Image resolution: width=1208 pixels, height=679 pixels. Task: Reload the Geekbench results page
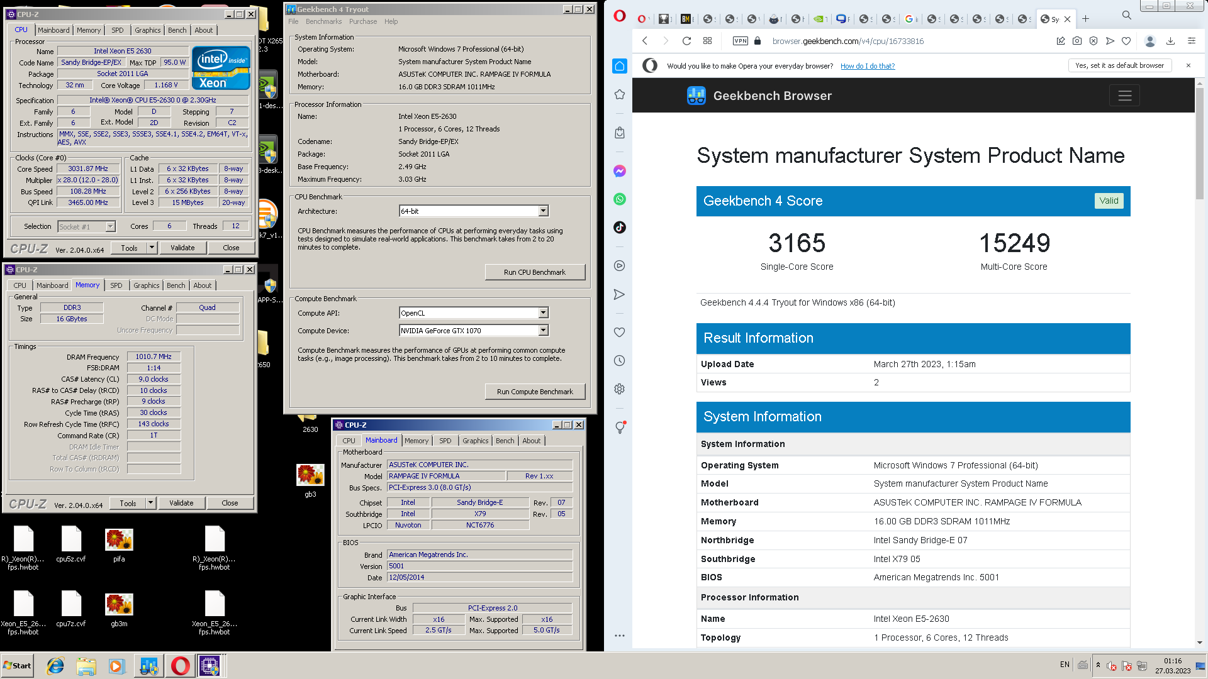[687, 41]
